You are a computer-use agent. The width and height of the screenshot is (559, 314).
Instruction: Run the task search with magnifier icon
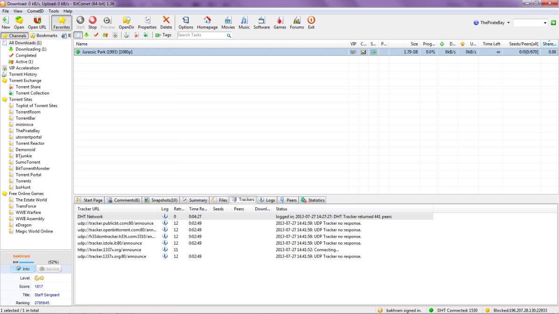(x=229, y=35)
